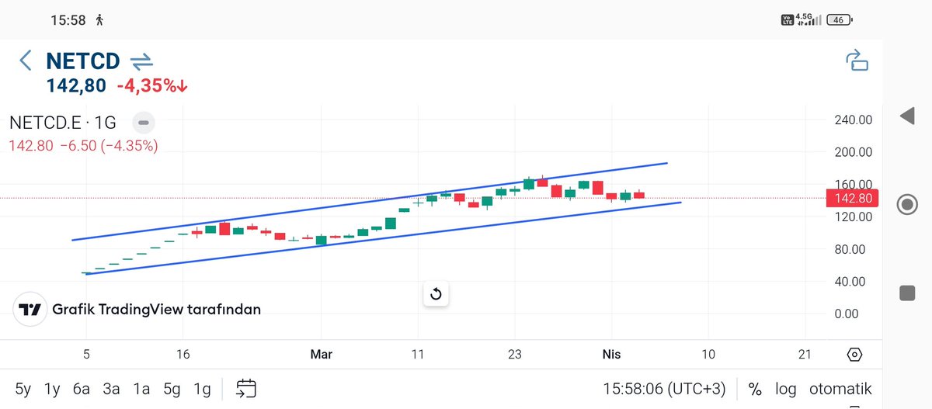
Task: Select the 6a time range
Action: (82, 389)
